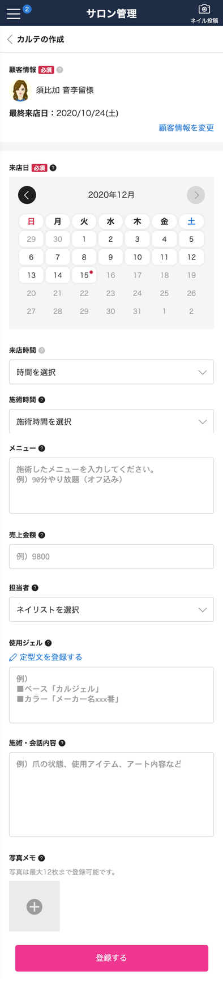223x982 pixels.
Task: Click the help icon next to 使用ジェル
Action: [x=48, y=643]
